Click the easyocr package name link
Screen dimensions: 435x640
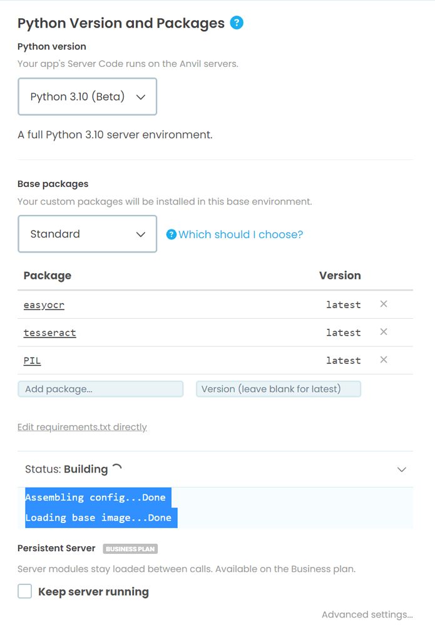44,304
